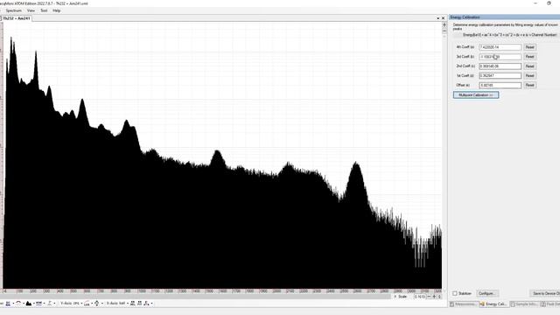This screenshot has width=560, height=315.
Task: Open the Spectrum menu
Action: coord(14,10)
